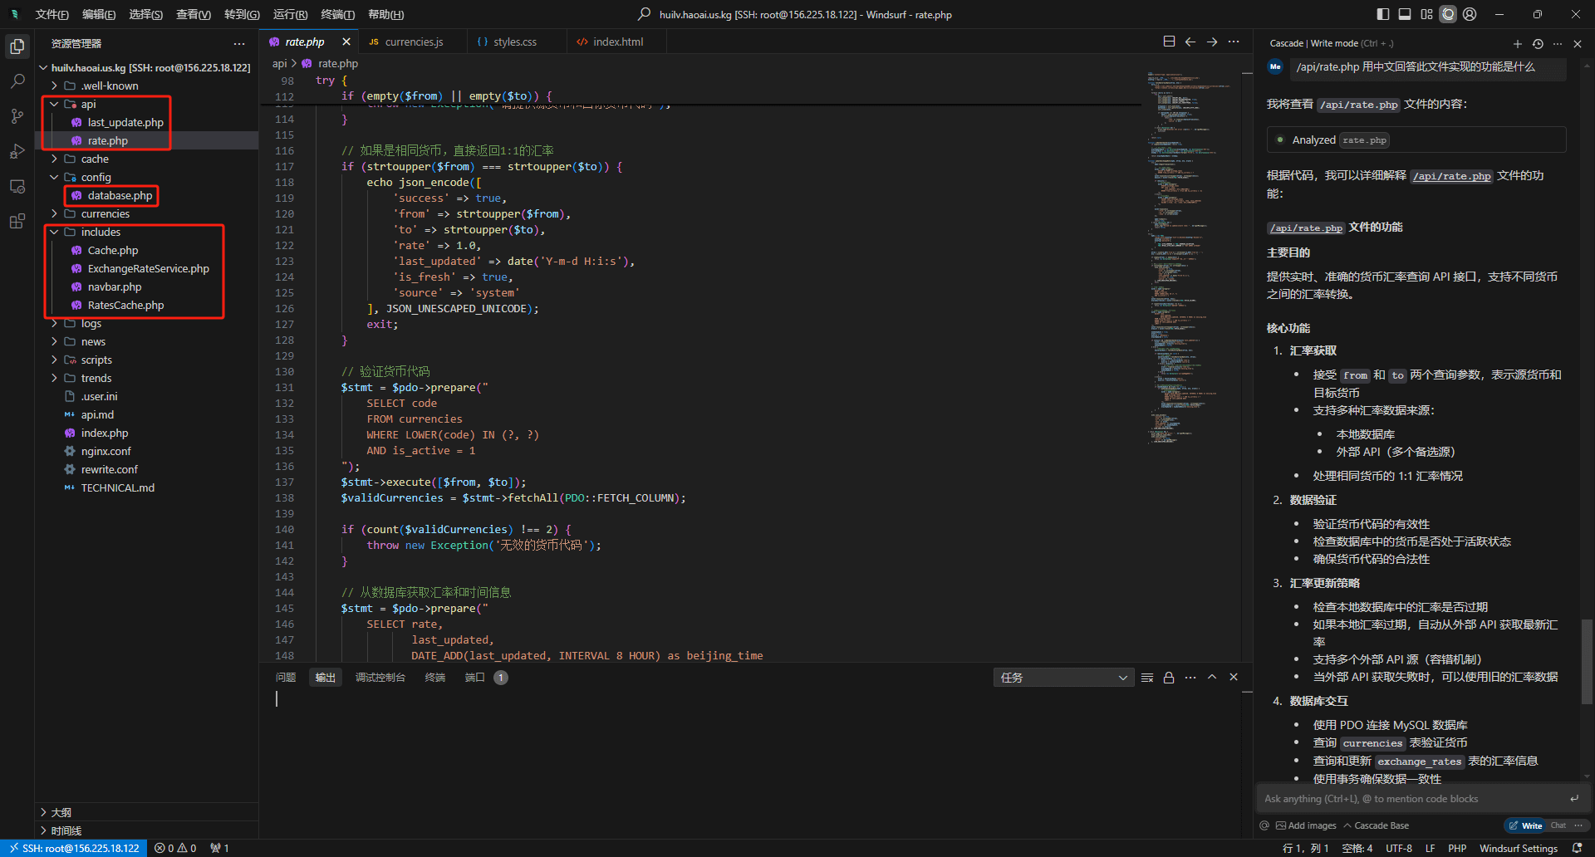The width and height of the screenshot is (1595, 857).
Task: Switch to the 终端 panel tab
Action: point(435,678)
